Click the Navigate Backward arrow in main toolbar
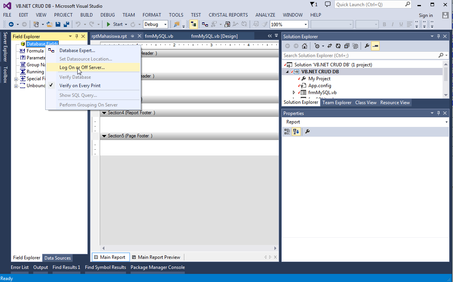The image size is (453, 282). coord(11,25)
